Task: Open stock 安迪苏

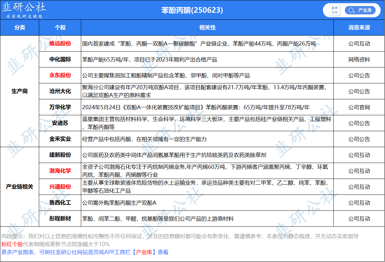Action: pos(60,123)
